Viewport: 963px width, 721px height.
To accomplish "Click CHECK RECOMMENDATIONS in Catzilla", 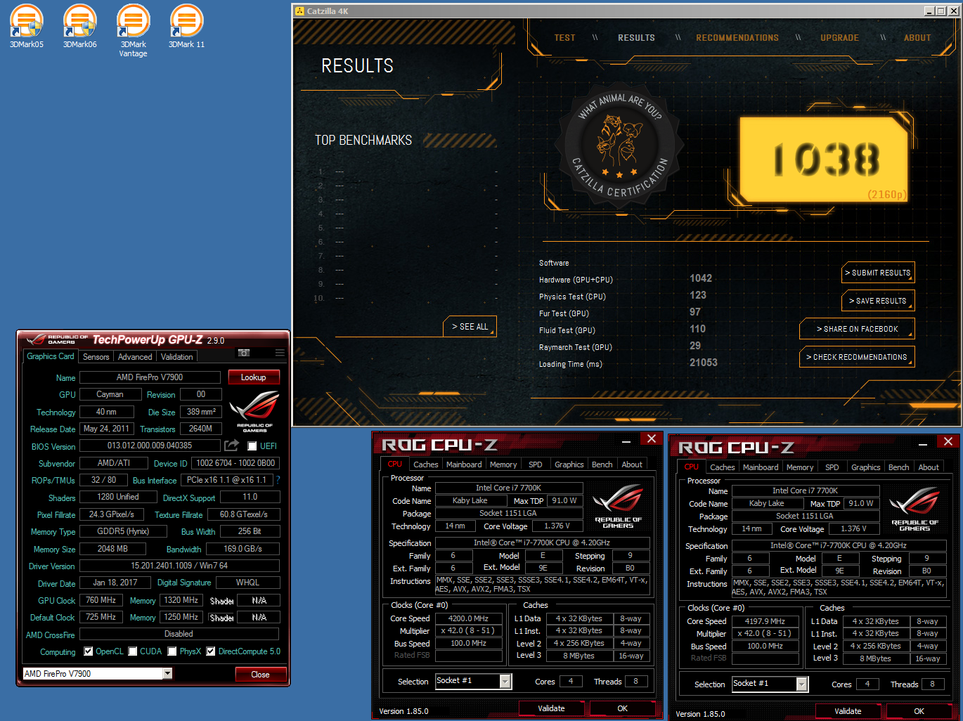I will pyautogui.click(x=857, y=357).
